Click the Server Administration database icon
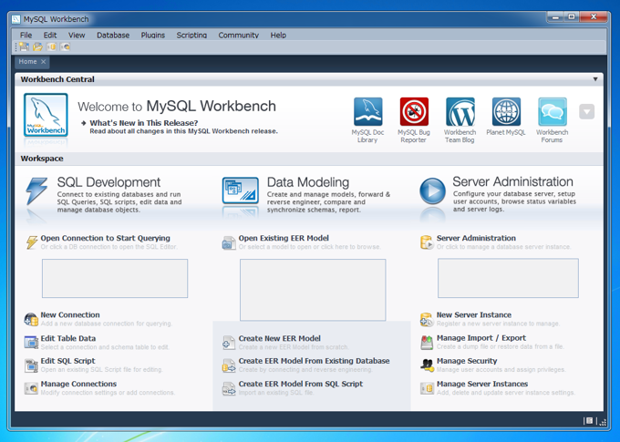The width and height of the screenshot is (620, 442). (427, 242)
